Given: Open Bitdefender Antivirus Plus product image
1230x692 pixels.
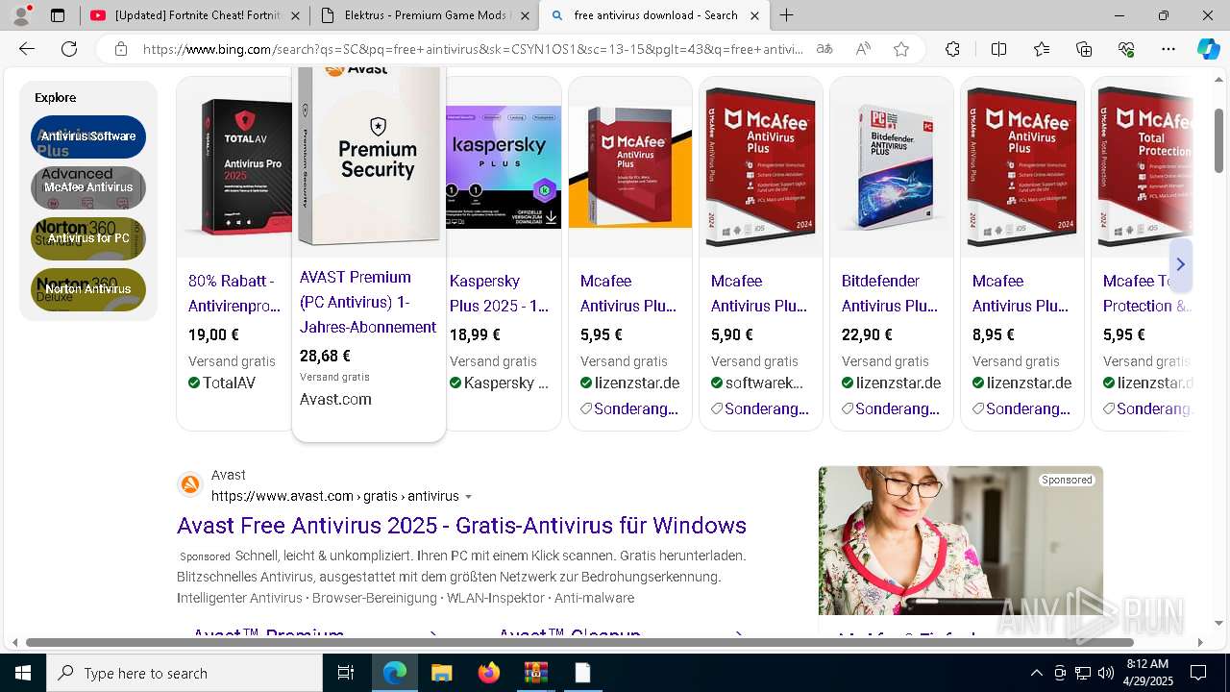Looking at the screenshot, I should (892, 167).
